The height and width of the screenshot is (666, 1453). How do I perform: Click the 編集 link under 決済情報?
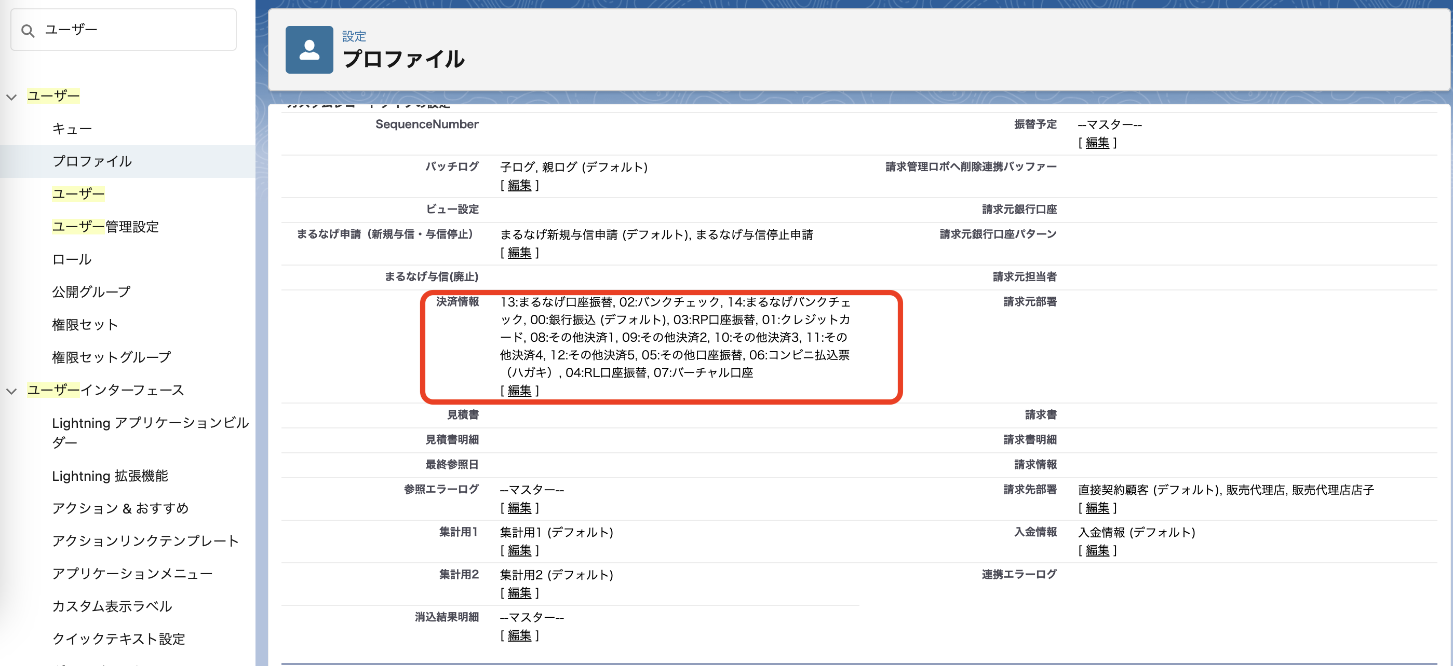pyautogui.click(x=519, y=391)
